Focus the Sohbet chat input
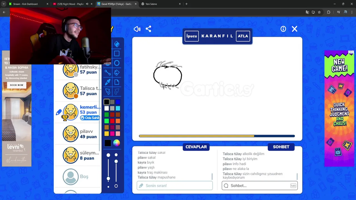This screenshot has width=356, height=200. point(259,186)
